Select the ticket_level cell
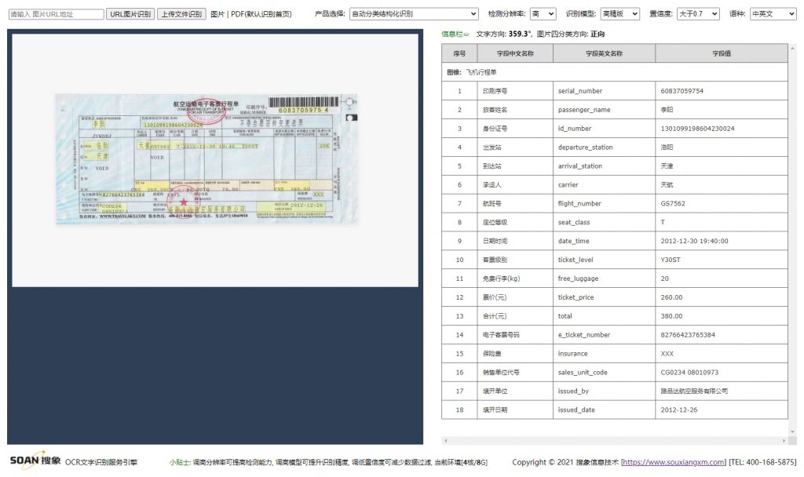Screen dimensions: 804x477 click(x=604, y=260)
